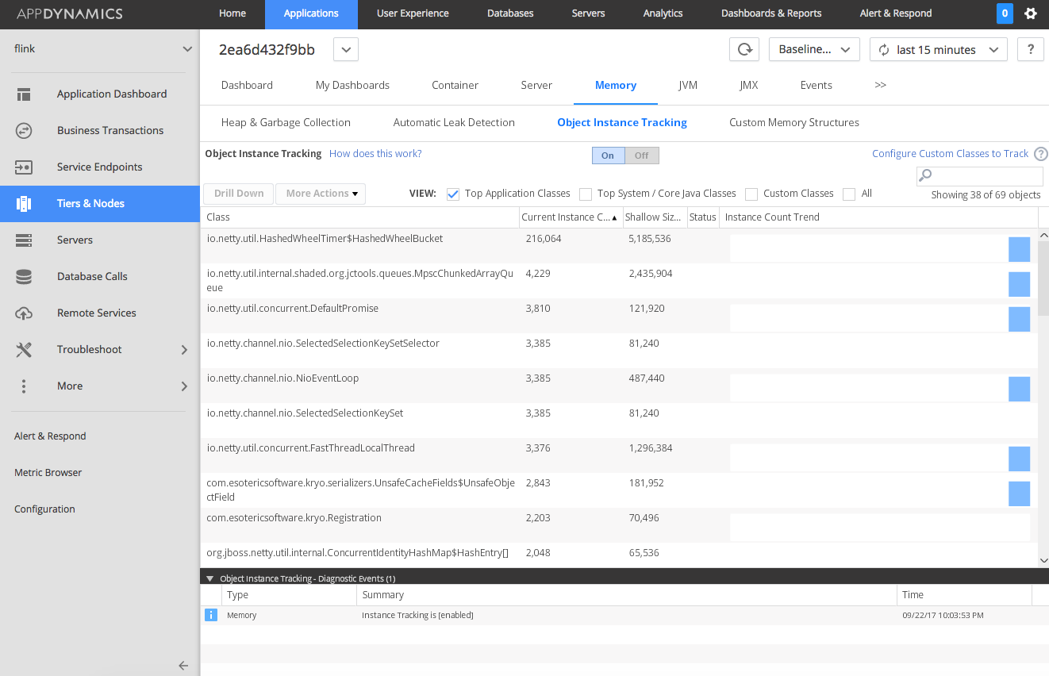Open Dashboards & Reports menu
1049x676 pixels.
pos(771,13)
